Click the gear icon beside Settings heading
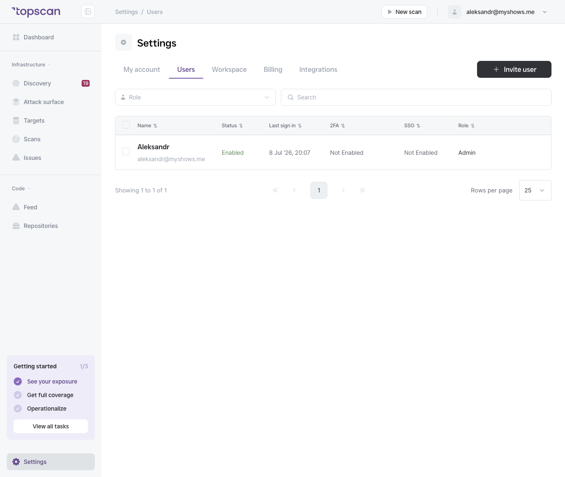565x477 pixels. pyautogui.click(x=123, y=42)
